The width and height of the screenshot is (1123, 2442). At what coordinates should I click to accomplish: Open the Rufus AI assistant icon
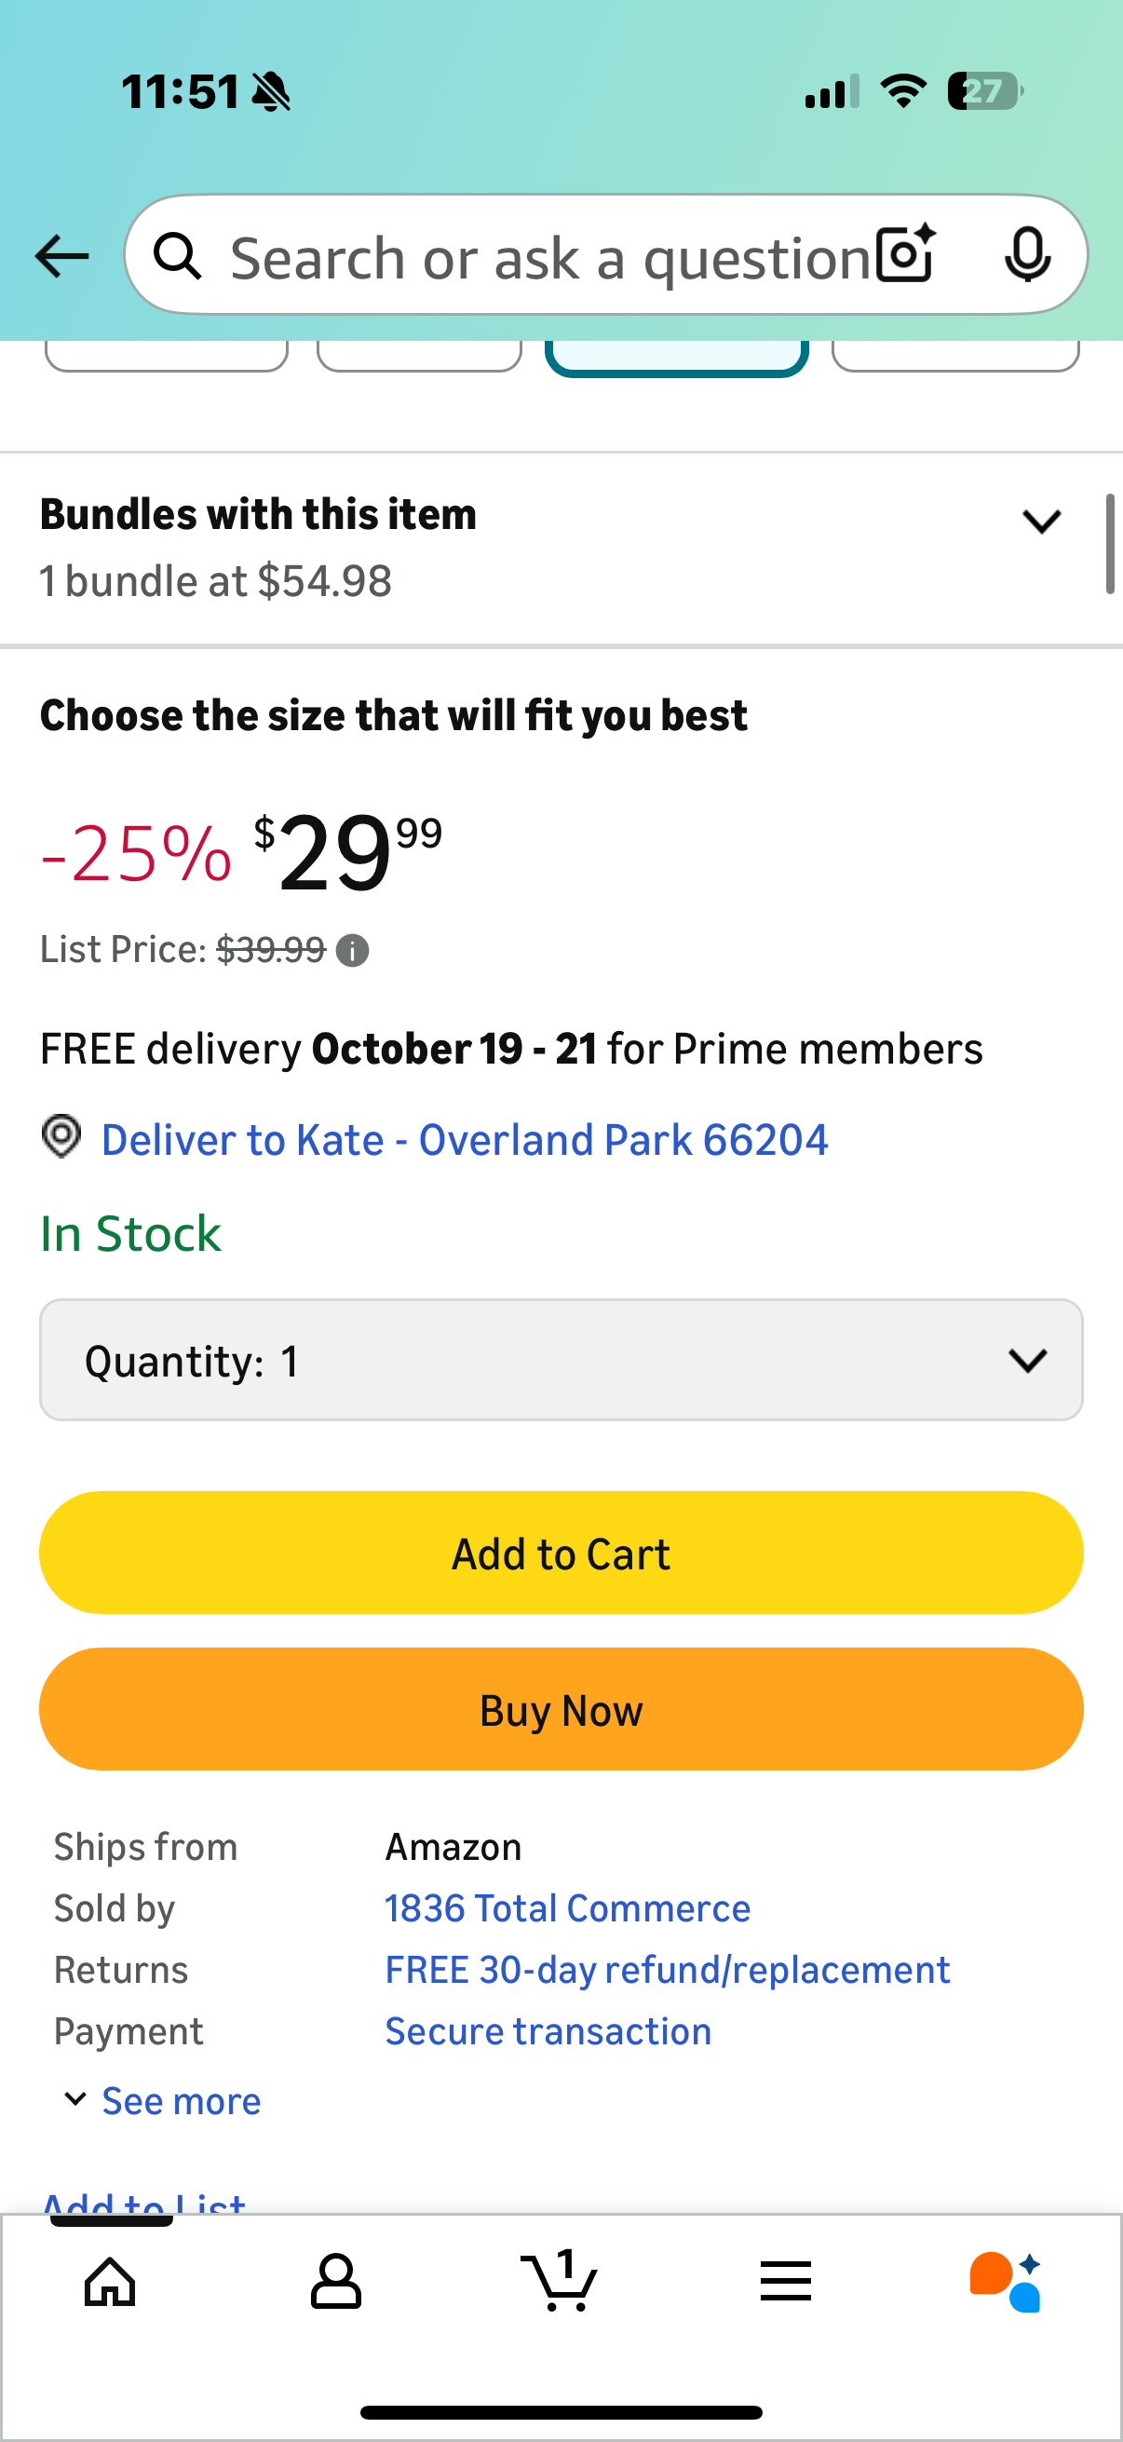[x=1006, y=2281]
